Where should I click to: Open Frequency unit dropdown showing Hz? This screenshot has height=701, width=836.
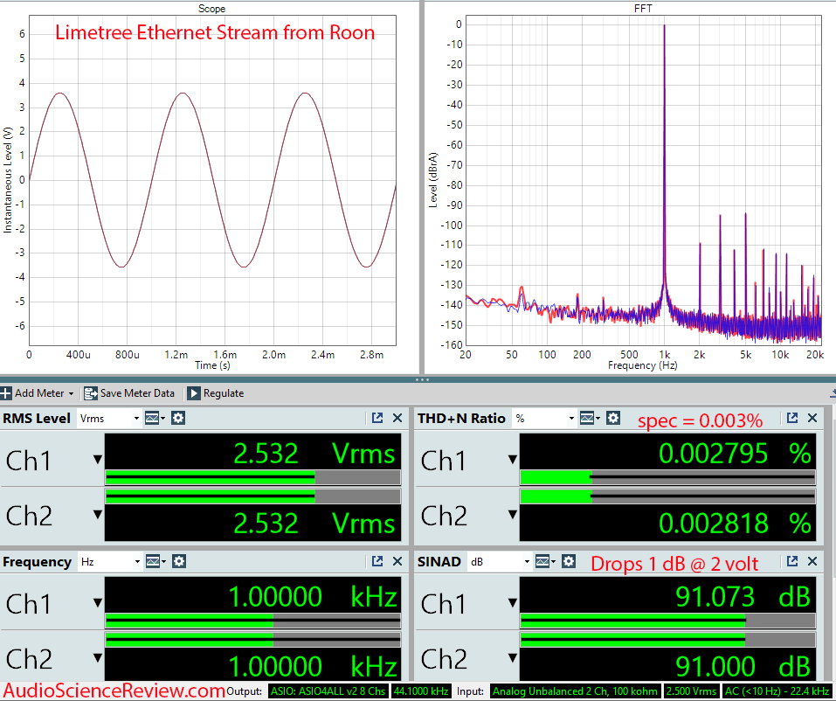pyautogui.click(x=110, y=561)
